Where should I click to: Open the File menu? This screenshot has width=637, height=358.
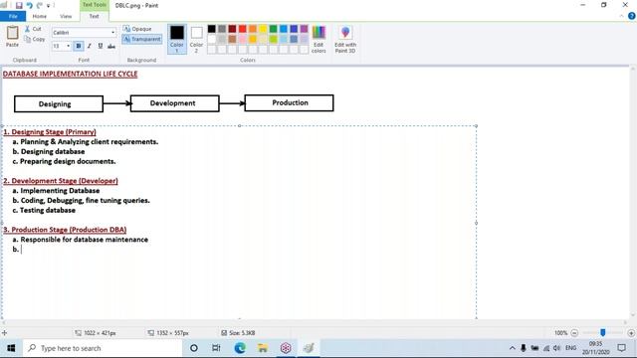(13, 16)
